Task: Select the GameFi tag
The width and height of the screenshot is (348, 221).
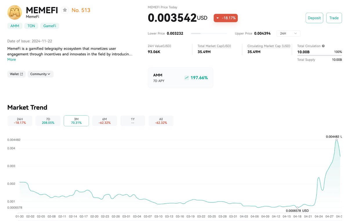Action: coord(50,26)
